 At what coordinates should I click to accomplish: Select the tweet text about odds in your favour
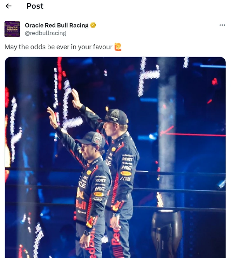click(58, 47)
